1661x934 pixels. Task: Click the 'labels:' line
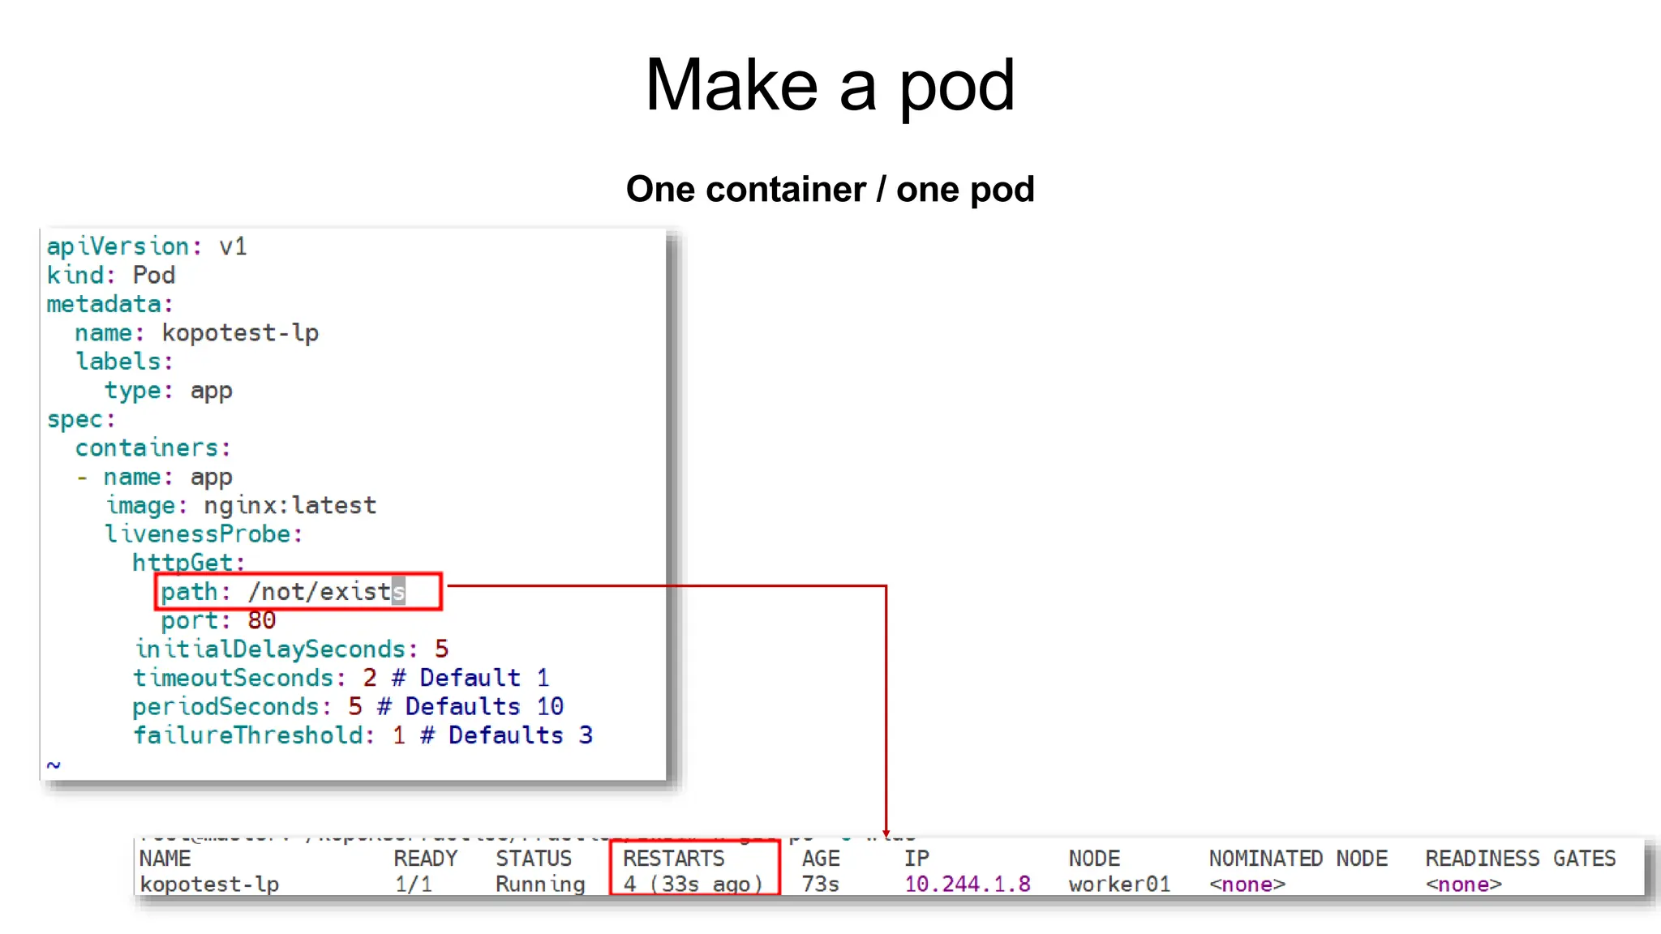pos(124,362)
